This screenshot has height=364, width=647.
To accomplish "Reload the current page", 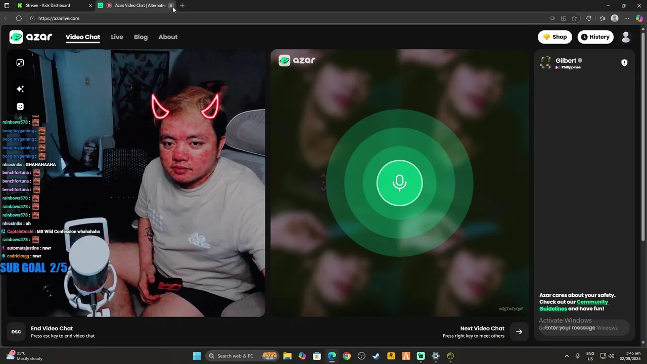I will [19, 18].
